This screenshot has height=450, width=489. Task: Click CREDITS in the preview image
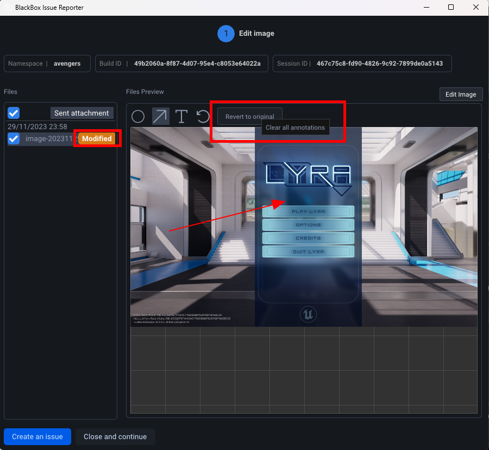308,238
